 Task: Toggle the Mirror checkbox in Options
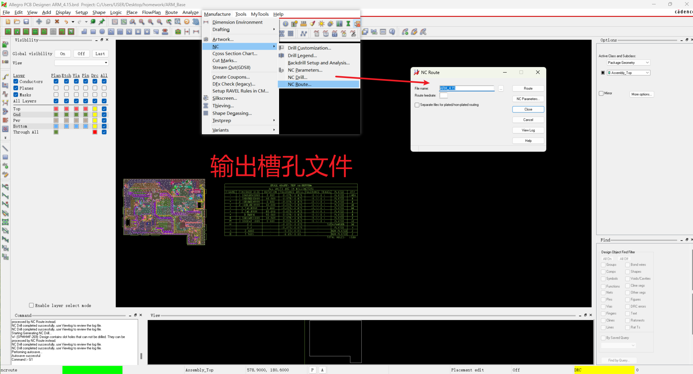601,94
